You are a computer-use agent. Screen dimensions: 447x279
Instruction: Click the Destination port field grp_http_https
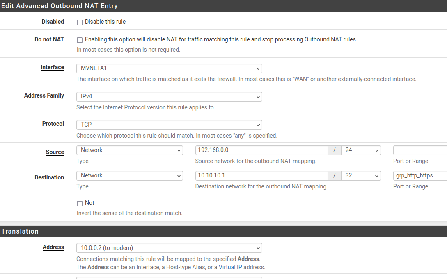tap(420, 175)
